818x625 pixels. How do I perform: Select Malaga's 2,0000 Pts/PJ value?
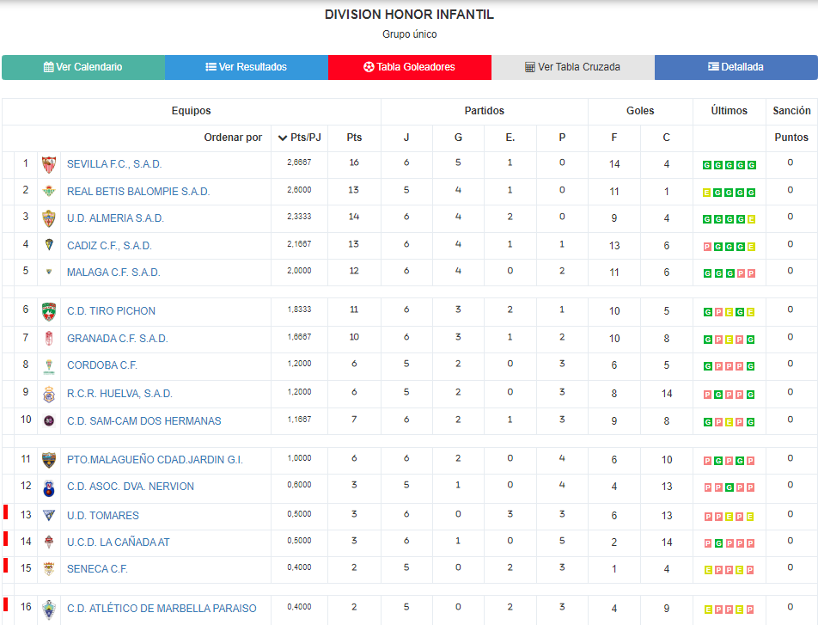pos(299,271)
